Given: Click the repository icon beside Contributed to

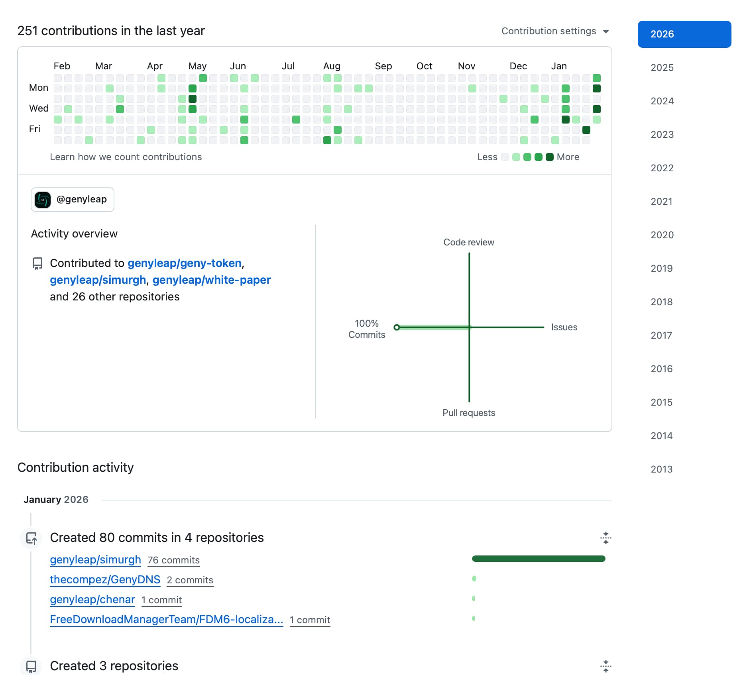Looking at the screenshot, I should click(37, 263).
